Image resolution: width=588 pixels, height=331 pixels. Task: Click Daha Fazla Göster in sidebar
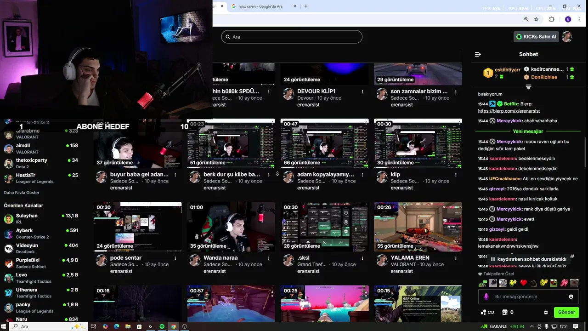pos(22,193)
